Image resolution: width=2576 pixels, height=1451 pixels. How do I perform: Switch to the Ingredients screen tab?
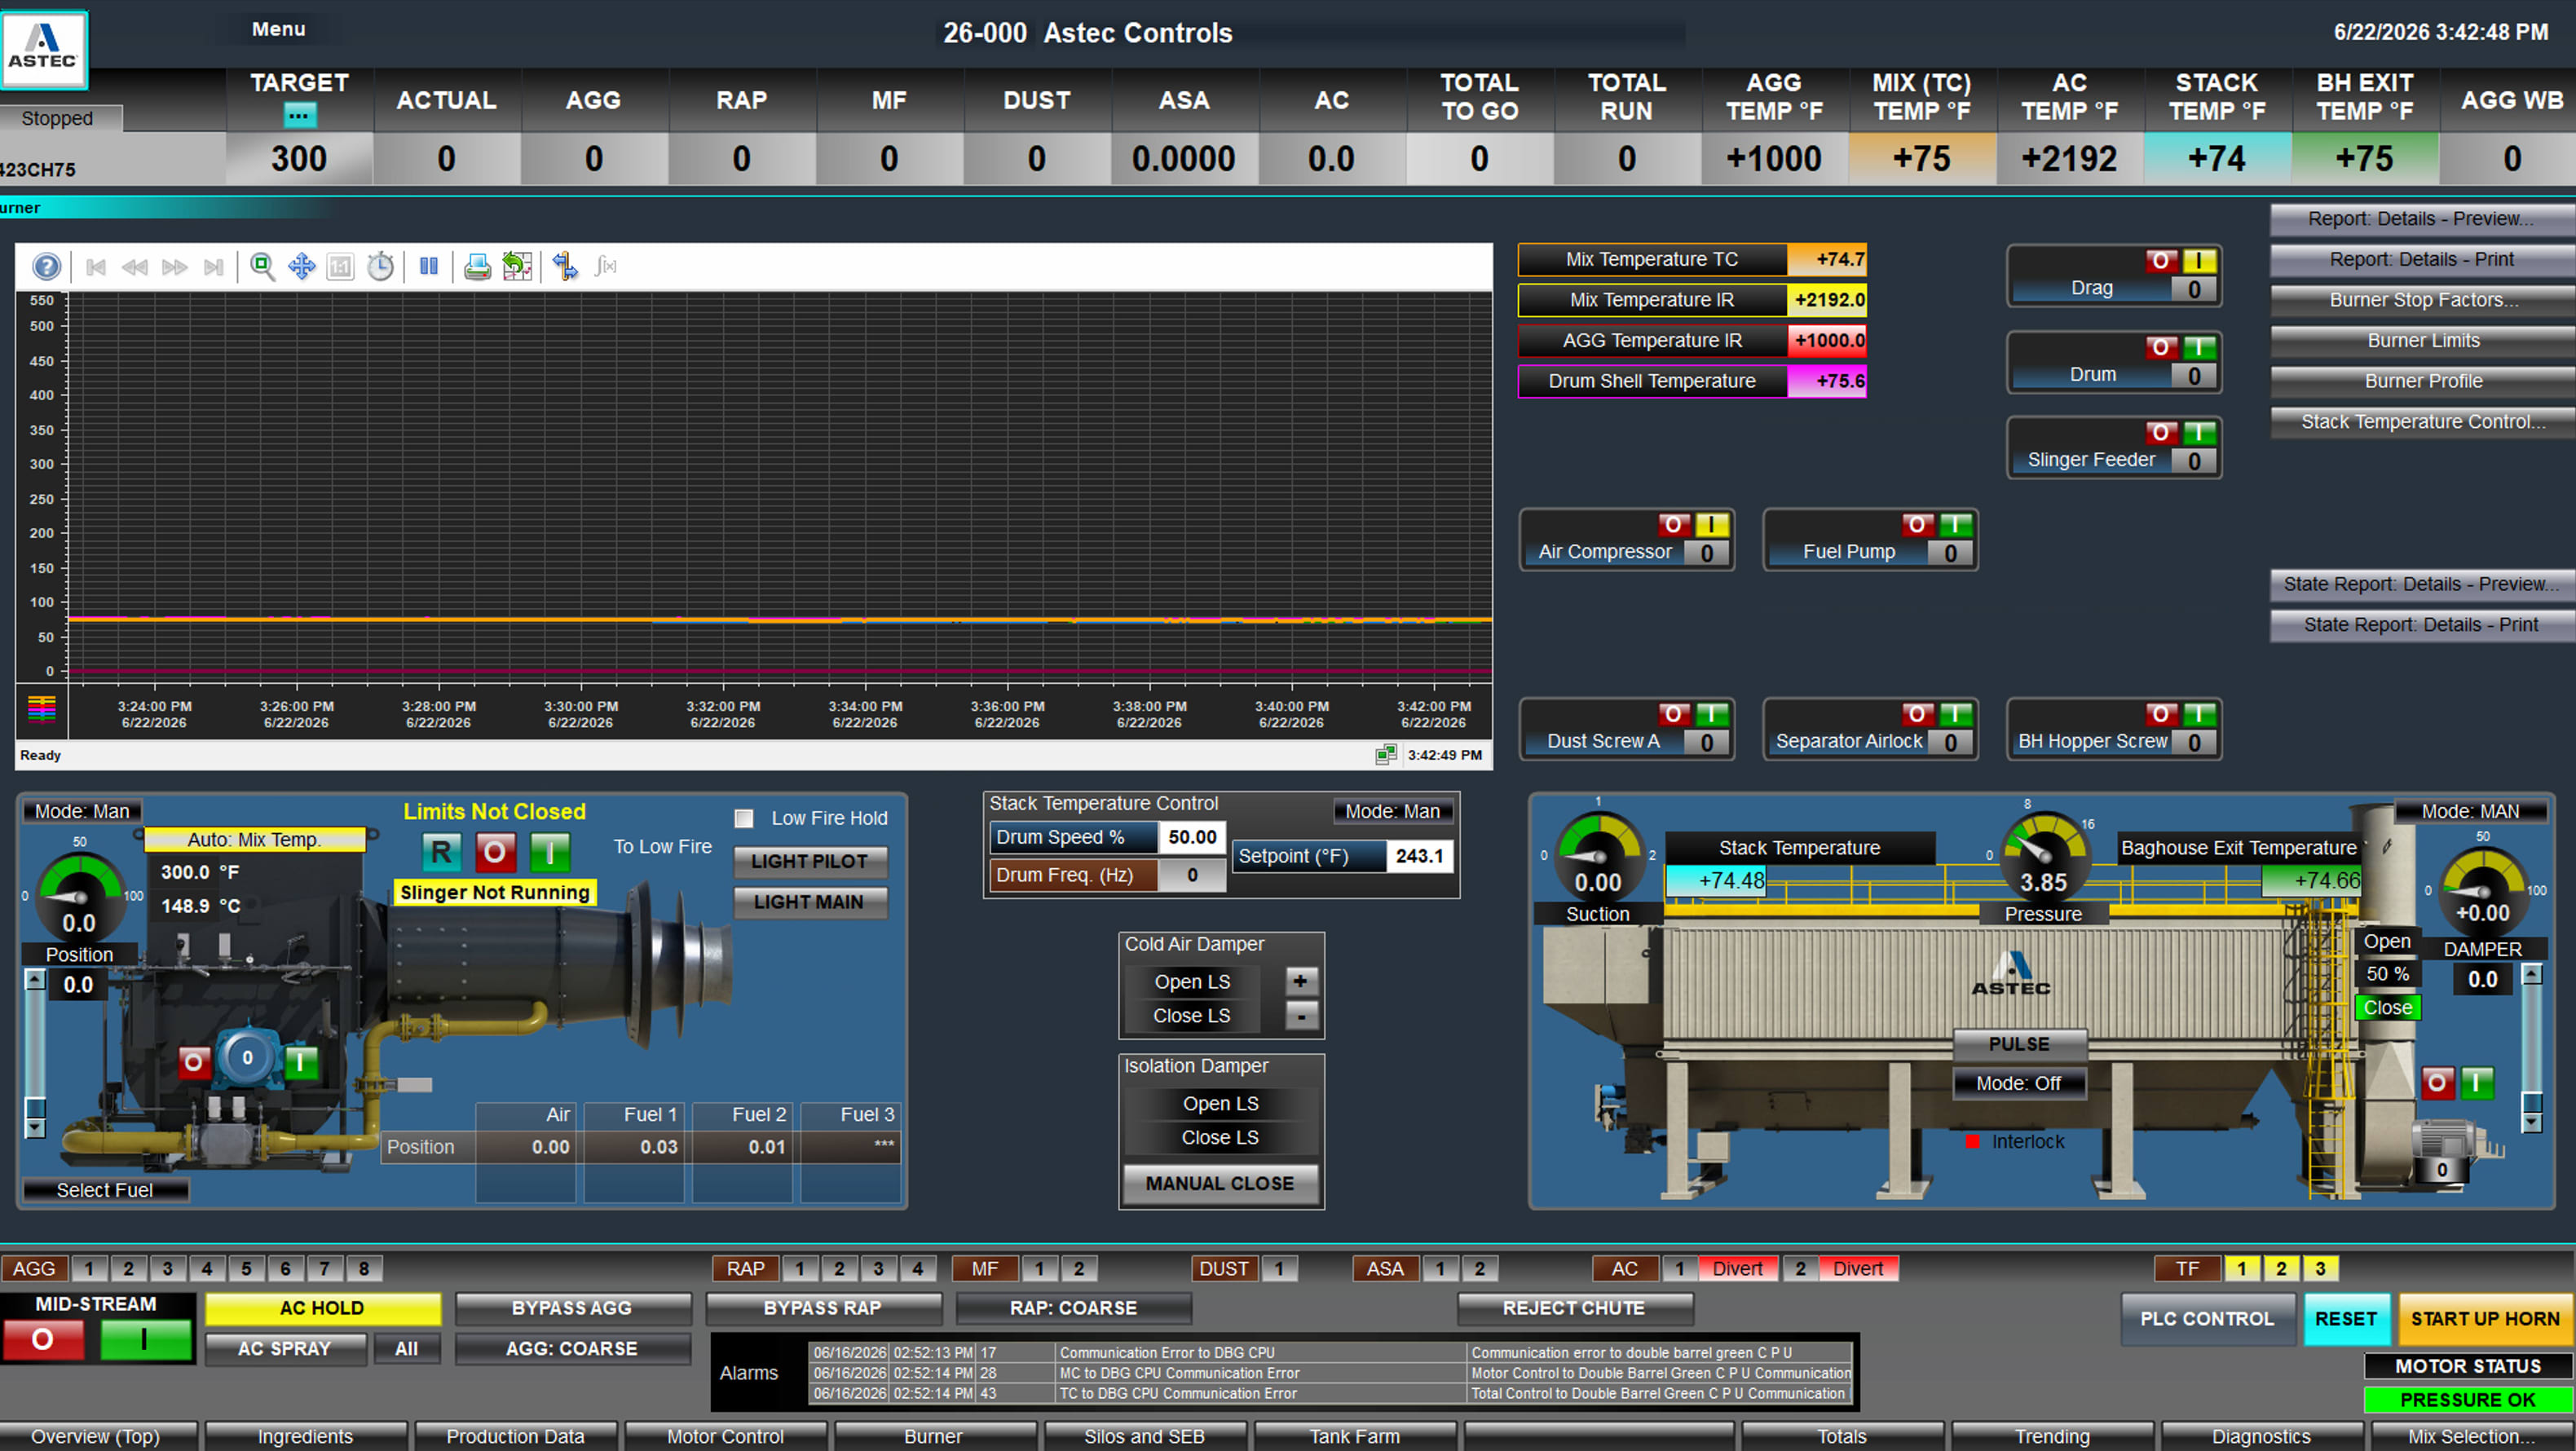[x=305, y=1436]
